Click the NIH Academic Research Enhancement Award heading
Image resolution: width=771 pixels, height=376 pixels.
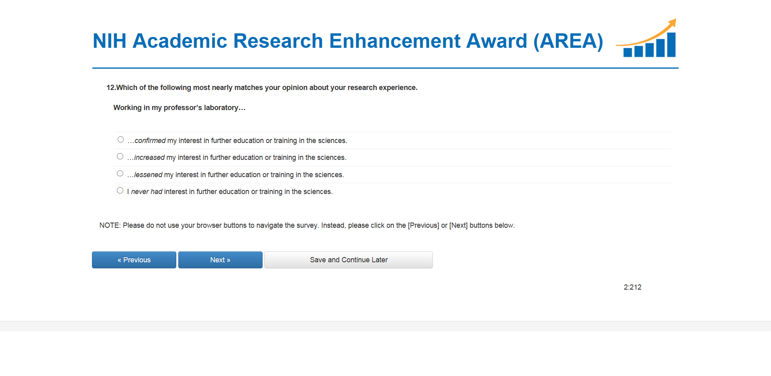click(348, 41)
